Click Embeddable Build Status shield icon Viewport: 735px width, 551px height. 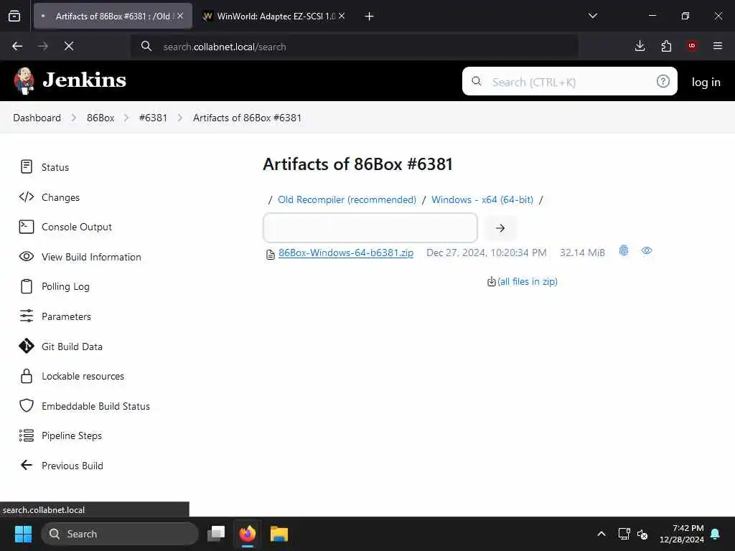[x=27, y=406]
